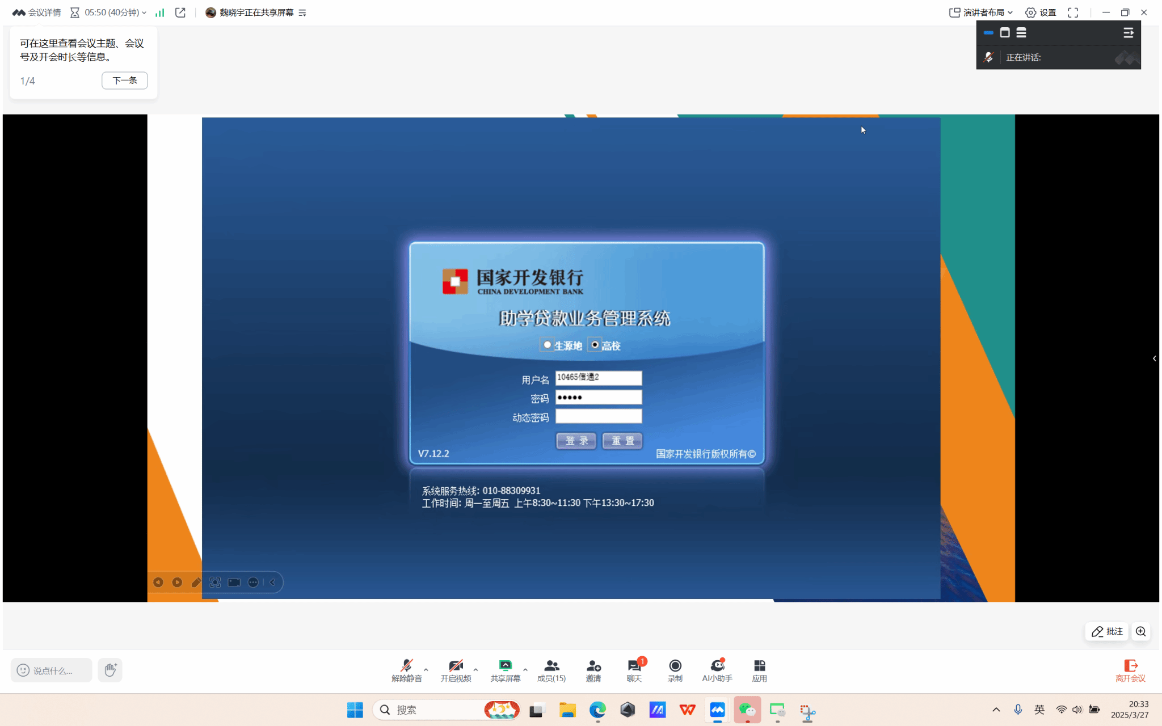The width and height of the screenshot is (1162, 726).
Task: Click the raise hand icon
Action: (110, 670)
